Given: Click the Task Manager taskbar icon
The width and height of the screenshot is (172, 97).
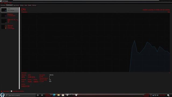Looking at the screenshot, I should tap(76, 95).
